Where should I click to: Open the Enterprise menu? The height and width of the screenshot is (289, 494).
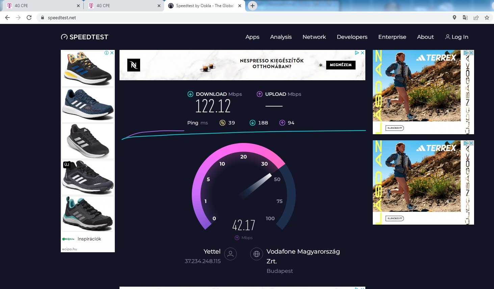(x=392, y=37)
